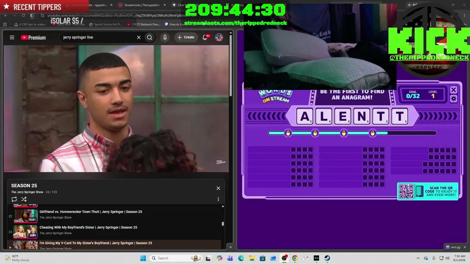The width and height of the screenshot is (470, 264).
Task: Open '(1837) Redneck Pow...' bookmark
Action: click(x=144, y=25)
